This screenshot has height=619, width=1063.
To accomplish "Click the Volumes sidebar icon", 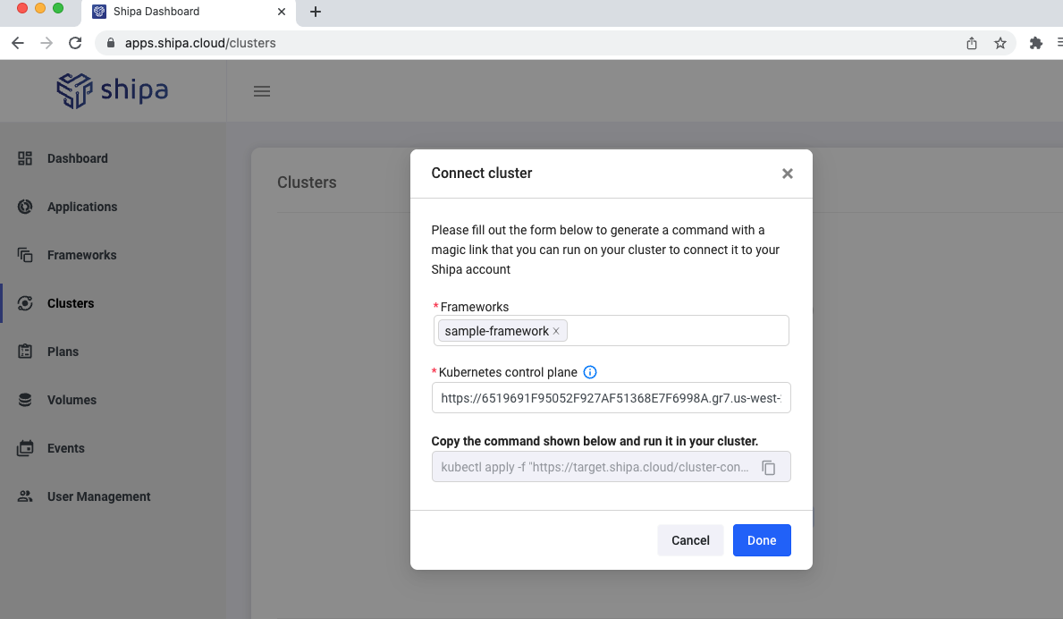I will (x=25, y=400).
